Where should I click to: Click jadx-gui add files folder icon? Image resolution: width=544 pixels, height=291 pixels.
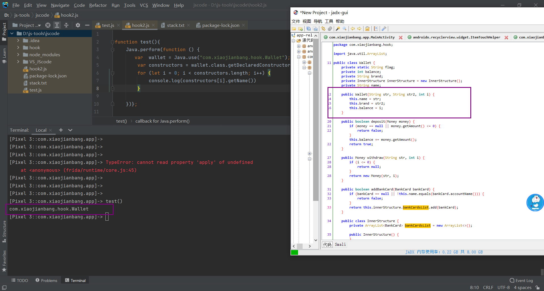click(300, 29)
